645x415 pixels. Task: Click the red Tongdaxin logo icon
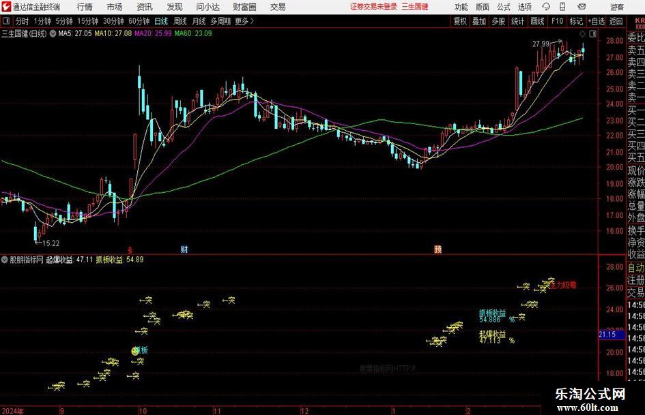pyautogui.click(x=6, y=7)
